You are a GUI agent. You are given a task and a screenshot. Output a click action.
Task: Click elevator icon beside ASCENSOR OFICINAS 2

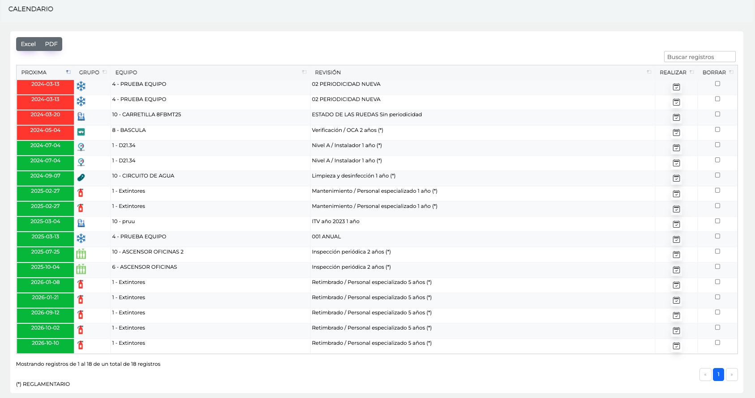pyautogui.click(x=81, y=254)
